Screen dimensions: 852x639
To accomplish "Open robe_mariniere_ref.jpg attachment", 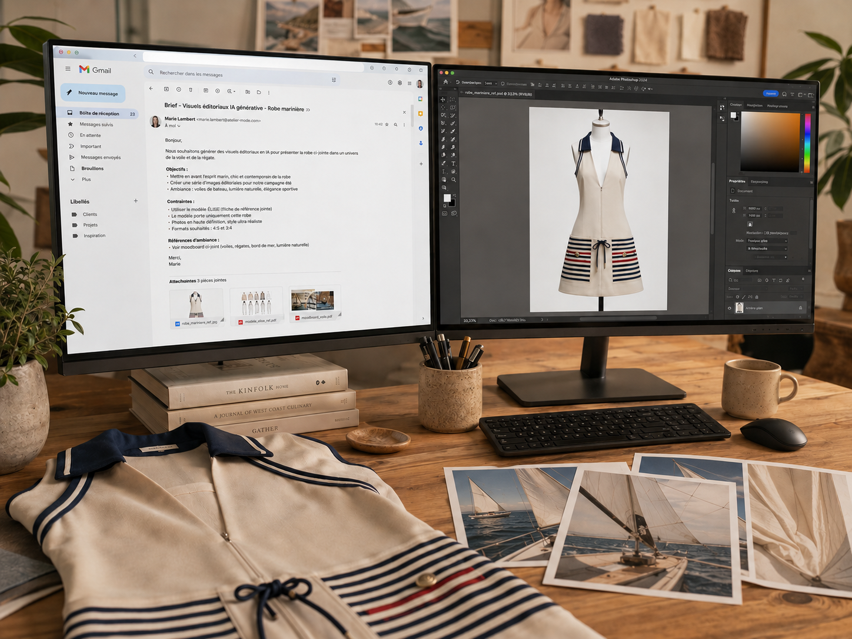I will point(197,308).
